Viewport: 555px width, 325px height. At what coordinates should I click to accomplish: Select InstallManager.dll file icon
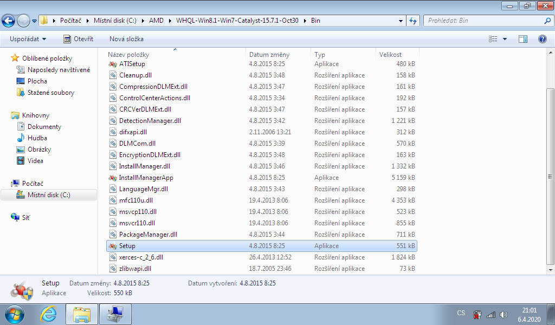pyautogui.click(x=113, y=166)
